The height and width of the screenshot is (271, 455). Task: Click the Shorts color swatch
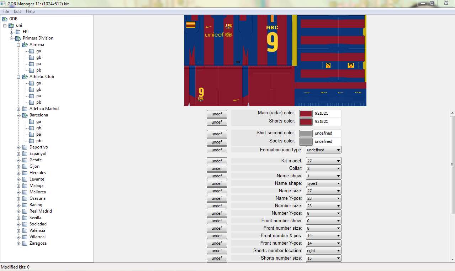point(306,122)
